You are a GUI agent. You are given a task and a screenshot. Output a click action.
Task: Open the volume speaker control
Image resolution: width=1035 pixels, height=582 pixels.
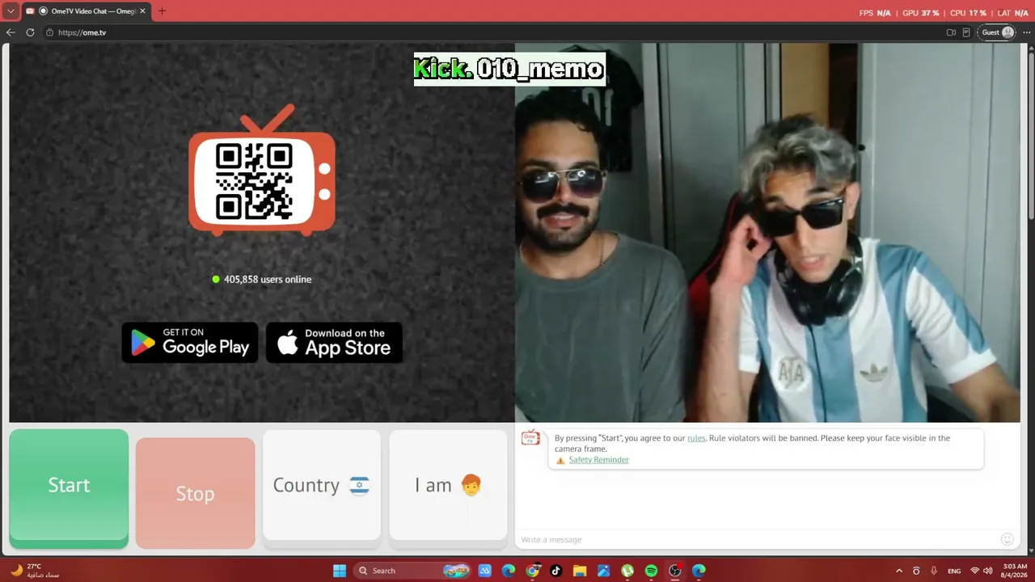coord(987,571)
